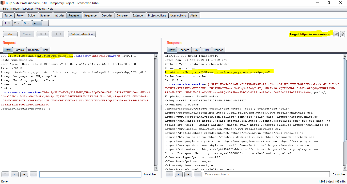Click response search previous match arrow
Image resolution: width=347 pixels, height=184 pixels.
coord(179,174)
